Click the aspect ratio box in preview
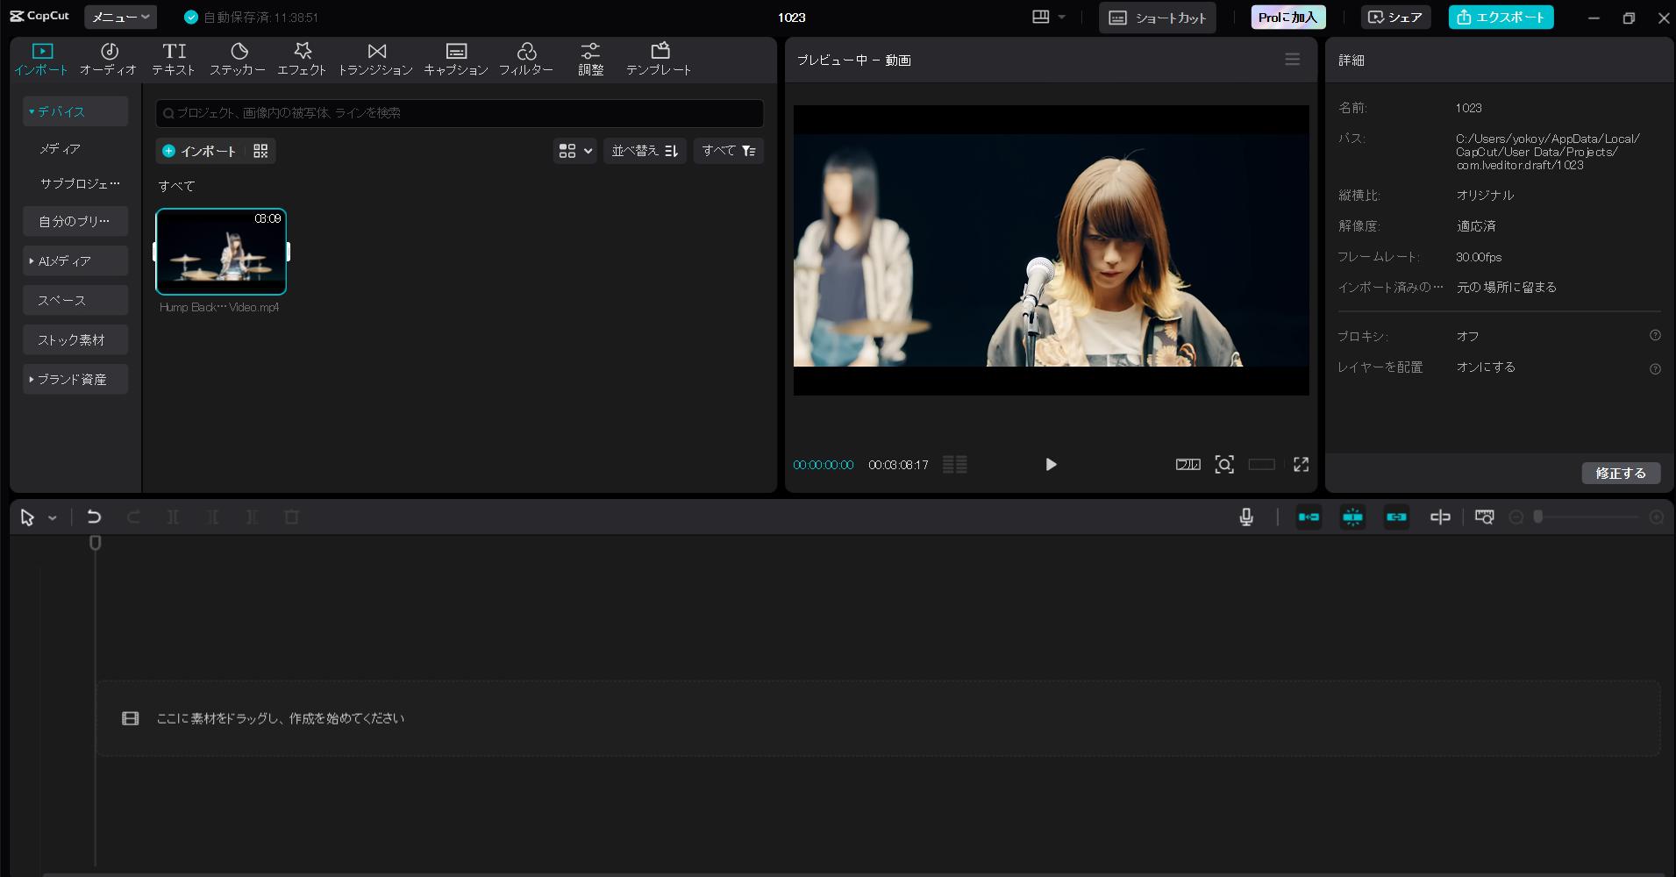 tap(1261, 464)
